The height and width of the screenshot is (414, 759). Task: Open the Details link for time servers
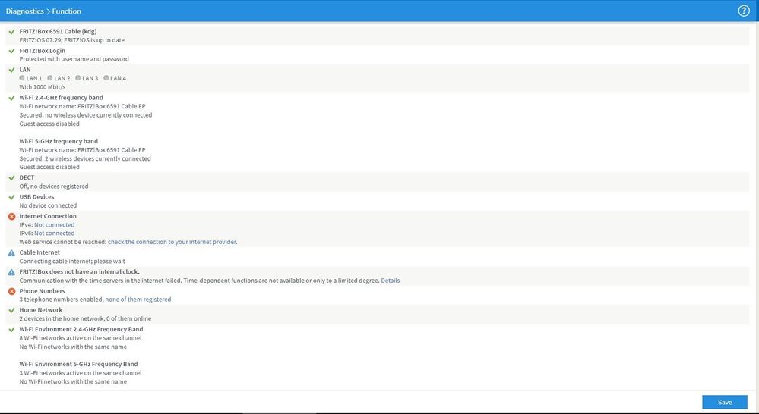tap(391, 281)
